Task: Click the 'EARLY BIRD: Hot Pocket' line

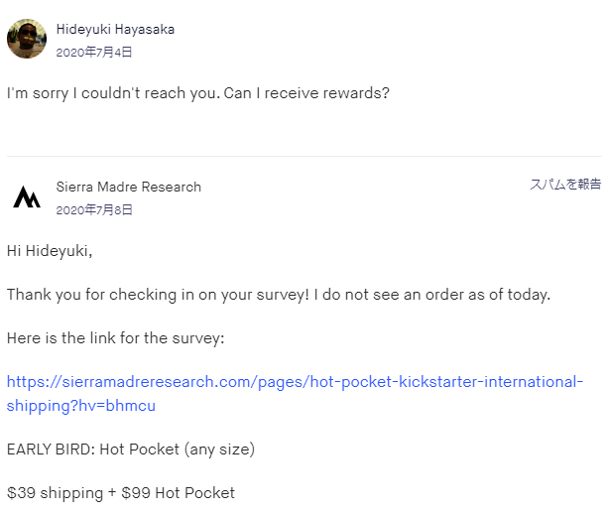Action: (131, 450)
